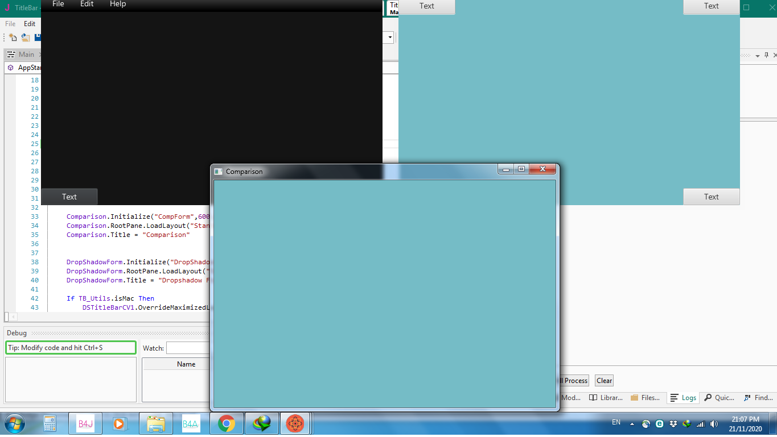This screenshot has height=437, width=777.
Task: Click the Comparison window title icon
Action: (x=218, y=171)
